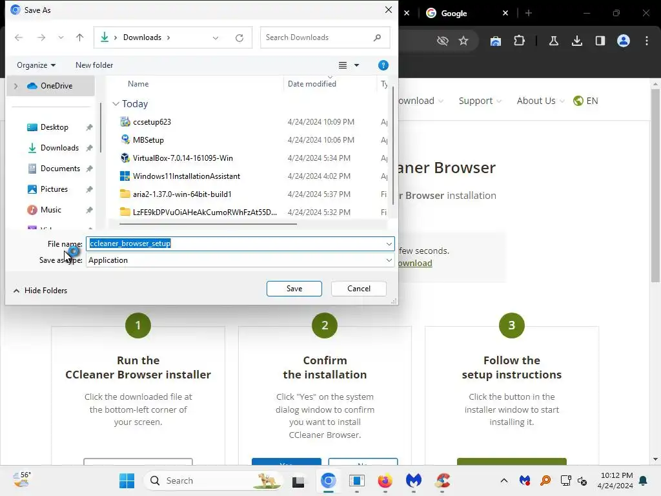Open Chrome three-dot menu
This screenshot has height=496, width=661.
pos(647,41)
